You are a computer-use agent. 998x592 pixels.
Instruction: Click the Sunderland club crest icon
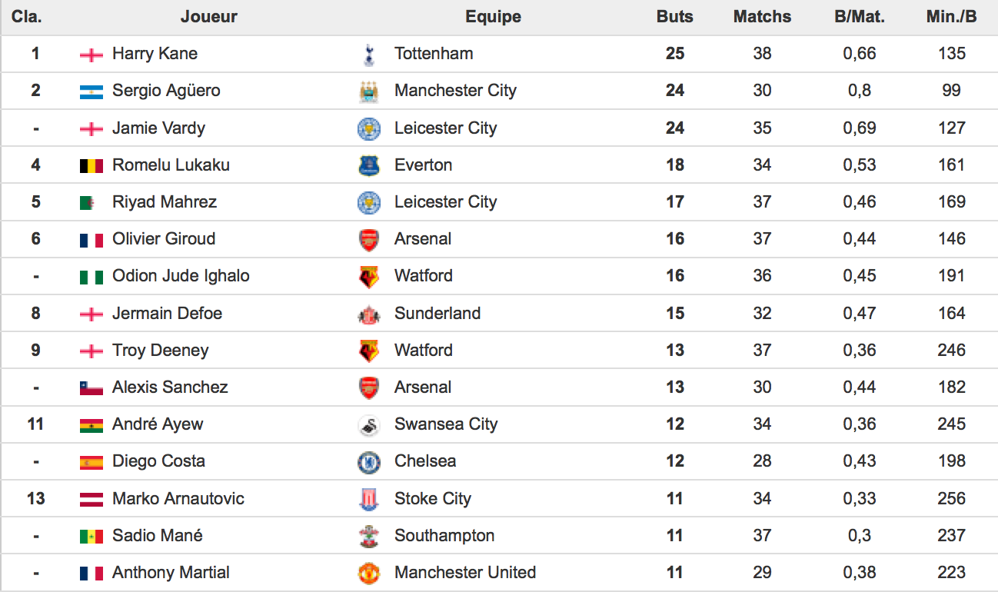coord(369,314)
